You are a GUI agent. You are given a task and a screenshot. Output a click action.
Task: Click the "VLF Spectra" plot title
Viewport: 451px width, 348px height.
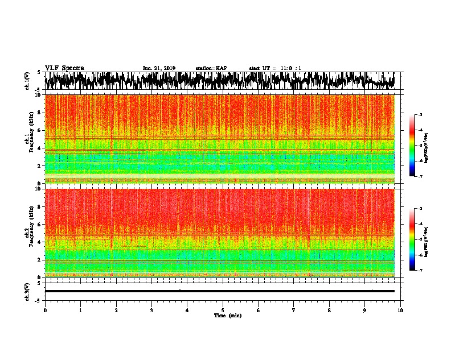click(x=65, y=68)
